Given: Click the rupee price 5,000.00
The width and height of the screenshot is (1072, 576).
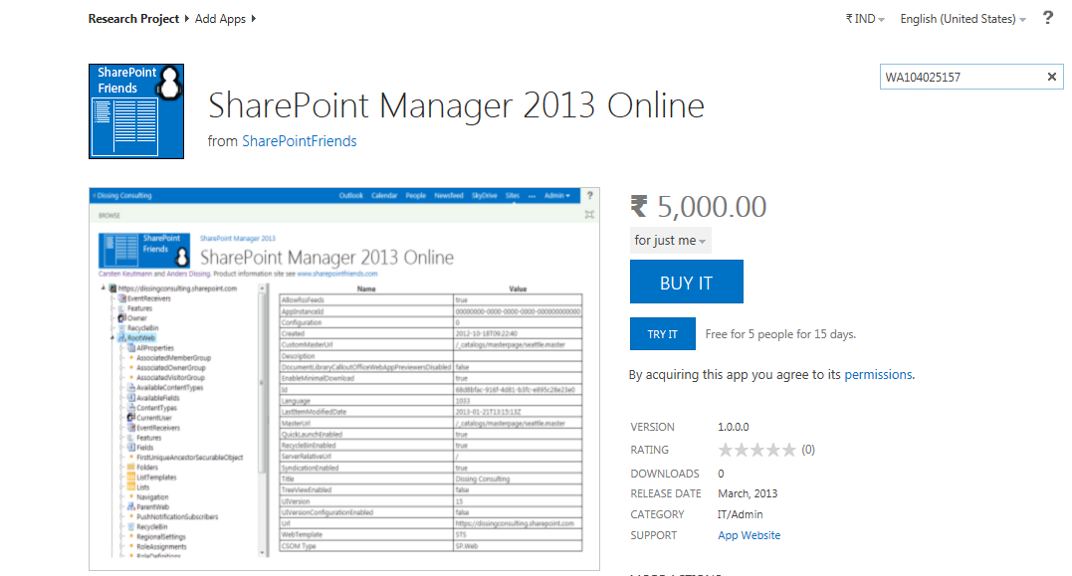Looking at the screenshot, I should pos(698,206).
